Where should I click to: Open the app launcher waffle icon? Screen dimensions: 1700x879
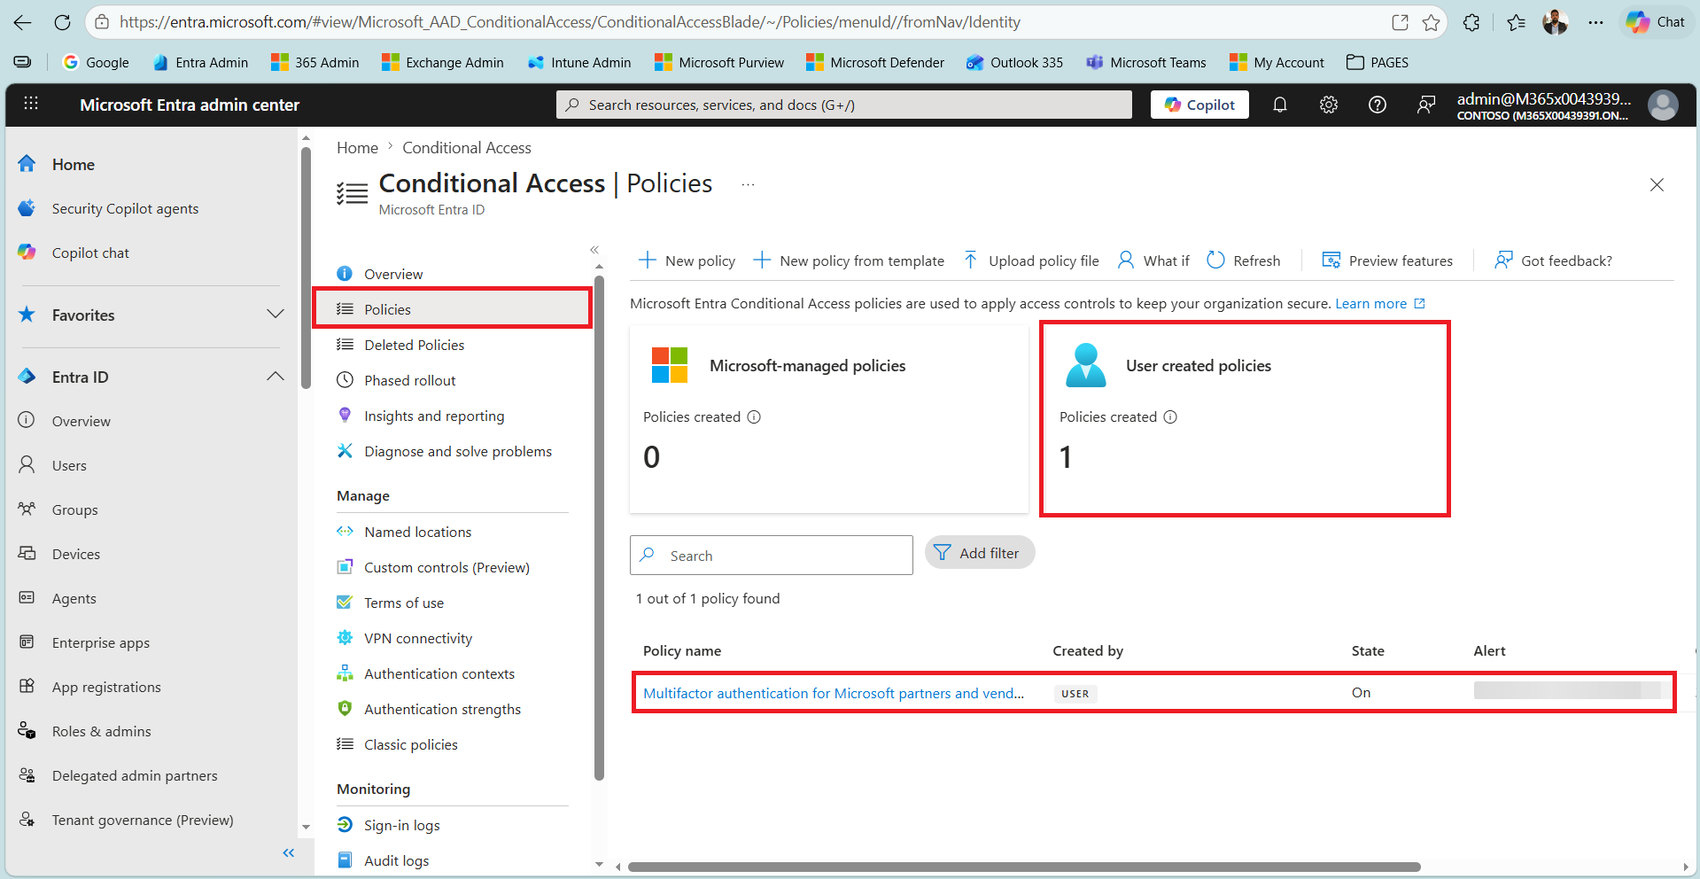[31, 104]
